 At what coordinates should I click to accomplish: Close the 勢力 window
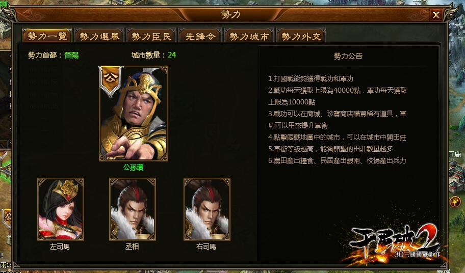pyautogui.click(x=436, y=14)
